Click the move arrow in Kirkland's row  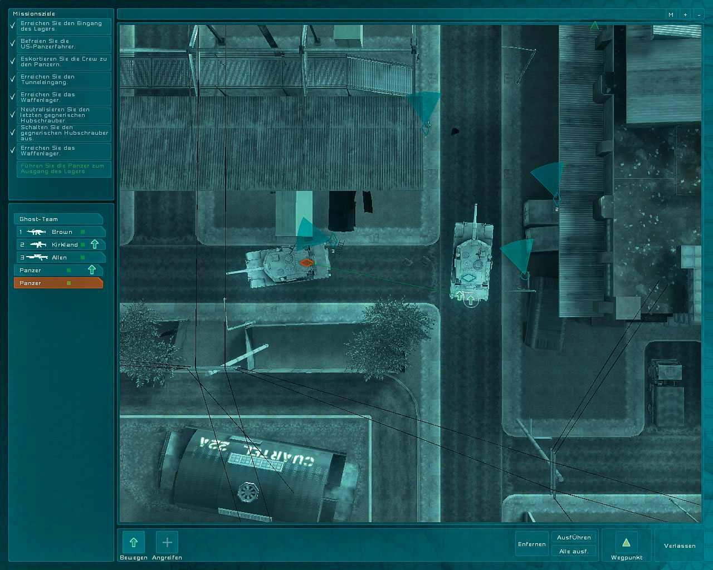coord(95,244)
